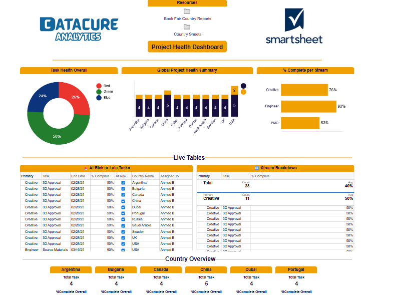Click the Datacure Analytics logo
This screenshot has height=295, width=394.
[x=79, y=29]
